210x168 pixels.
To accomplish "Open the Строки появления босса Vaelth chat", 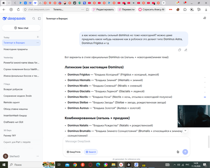I will point(21,69).
